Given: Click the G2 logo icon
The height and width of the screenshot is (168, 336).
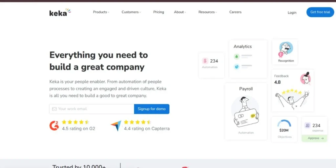Looking at the screenshot, I should [54, 126].
